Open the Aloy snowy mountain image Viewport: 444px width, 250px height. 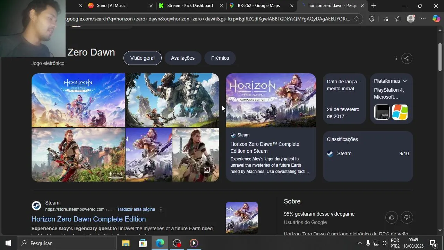coord(148,155)
